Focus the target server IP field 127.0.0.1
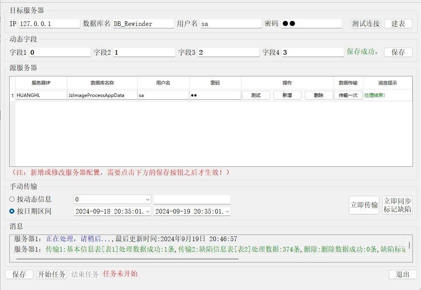This screenshot has height=290, width=421. pyautogui.click(x=49, y=24)
